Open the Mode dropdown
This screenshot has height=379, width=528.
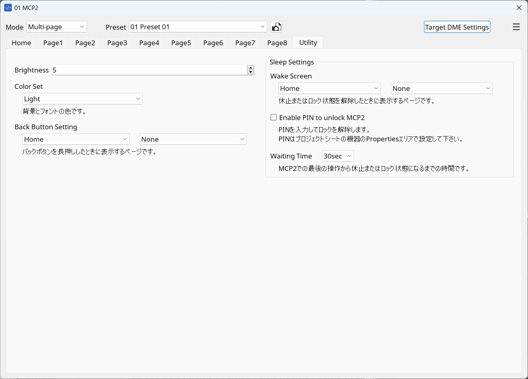click(56, 26)
